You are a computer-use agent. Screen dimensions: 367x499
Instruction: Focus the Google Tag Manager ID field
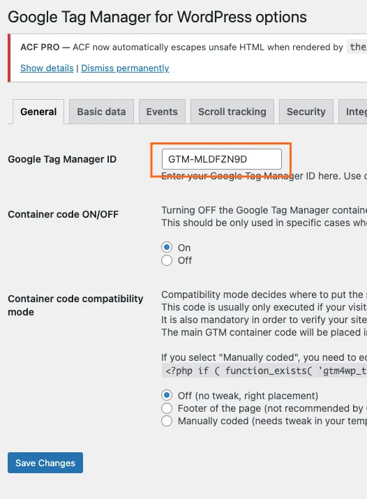[x=222, y=159]
